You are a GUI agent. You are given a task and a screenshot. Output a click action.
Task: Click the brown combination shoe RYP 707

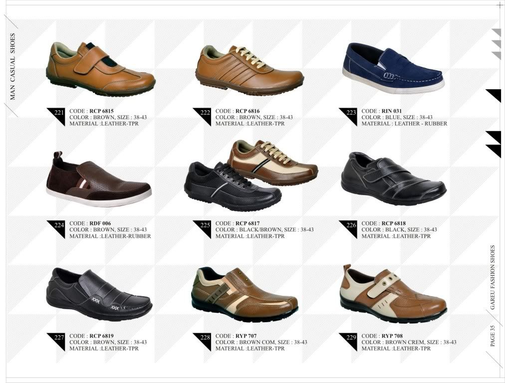pyautogui.click(x=245, y=295)
